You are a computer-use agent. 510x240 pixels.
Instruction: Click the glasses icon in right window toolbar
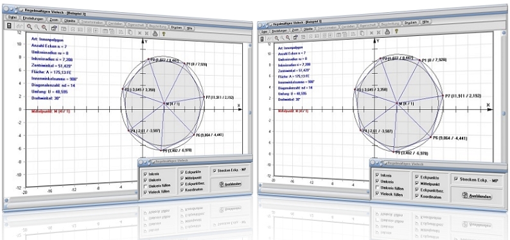coord(269,39)
